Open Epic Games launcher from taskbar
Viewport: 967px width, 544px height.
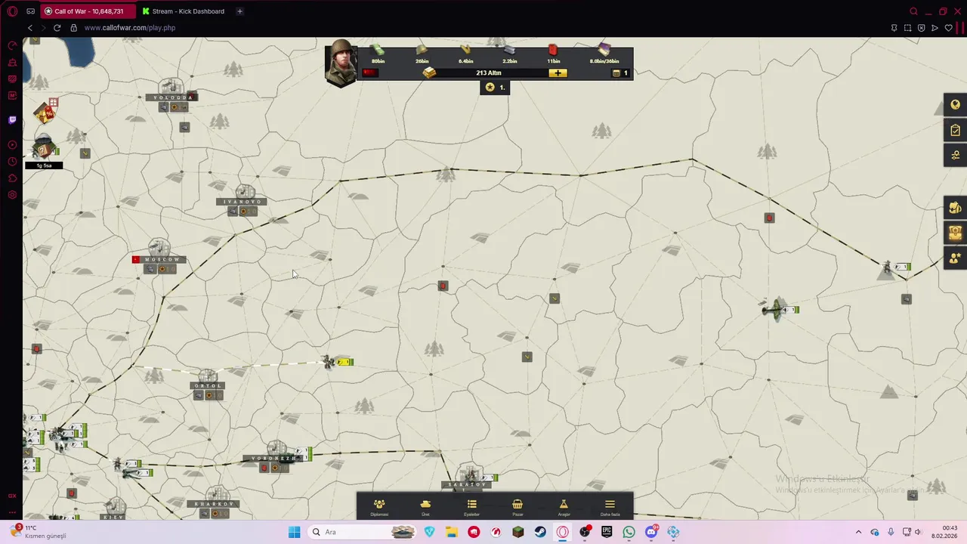(607, 532)
